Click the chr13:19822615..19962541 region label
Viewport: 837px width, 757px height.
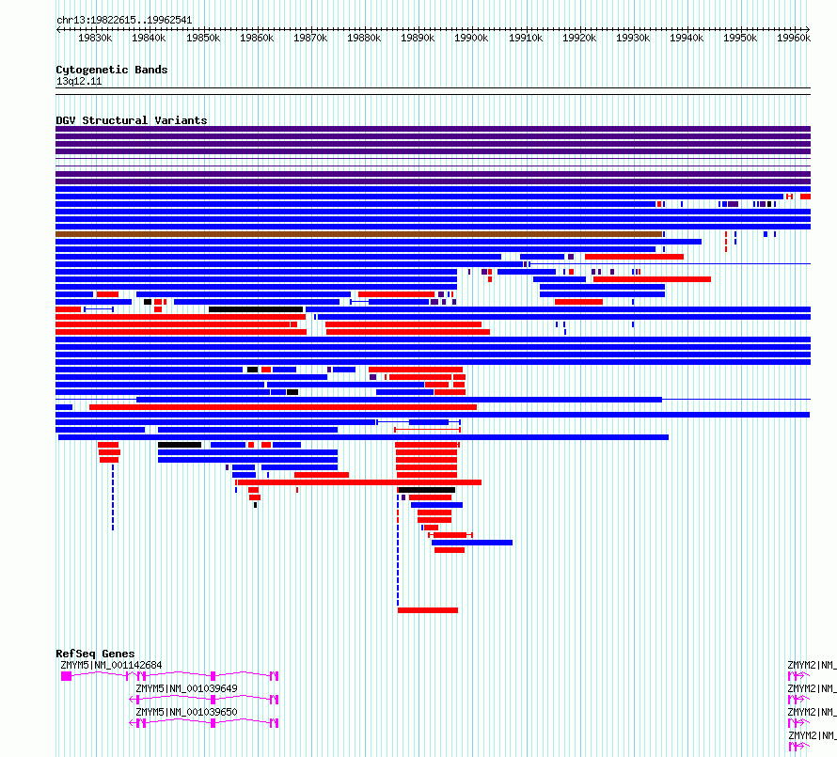pos(124,21)
